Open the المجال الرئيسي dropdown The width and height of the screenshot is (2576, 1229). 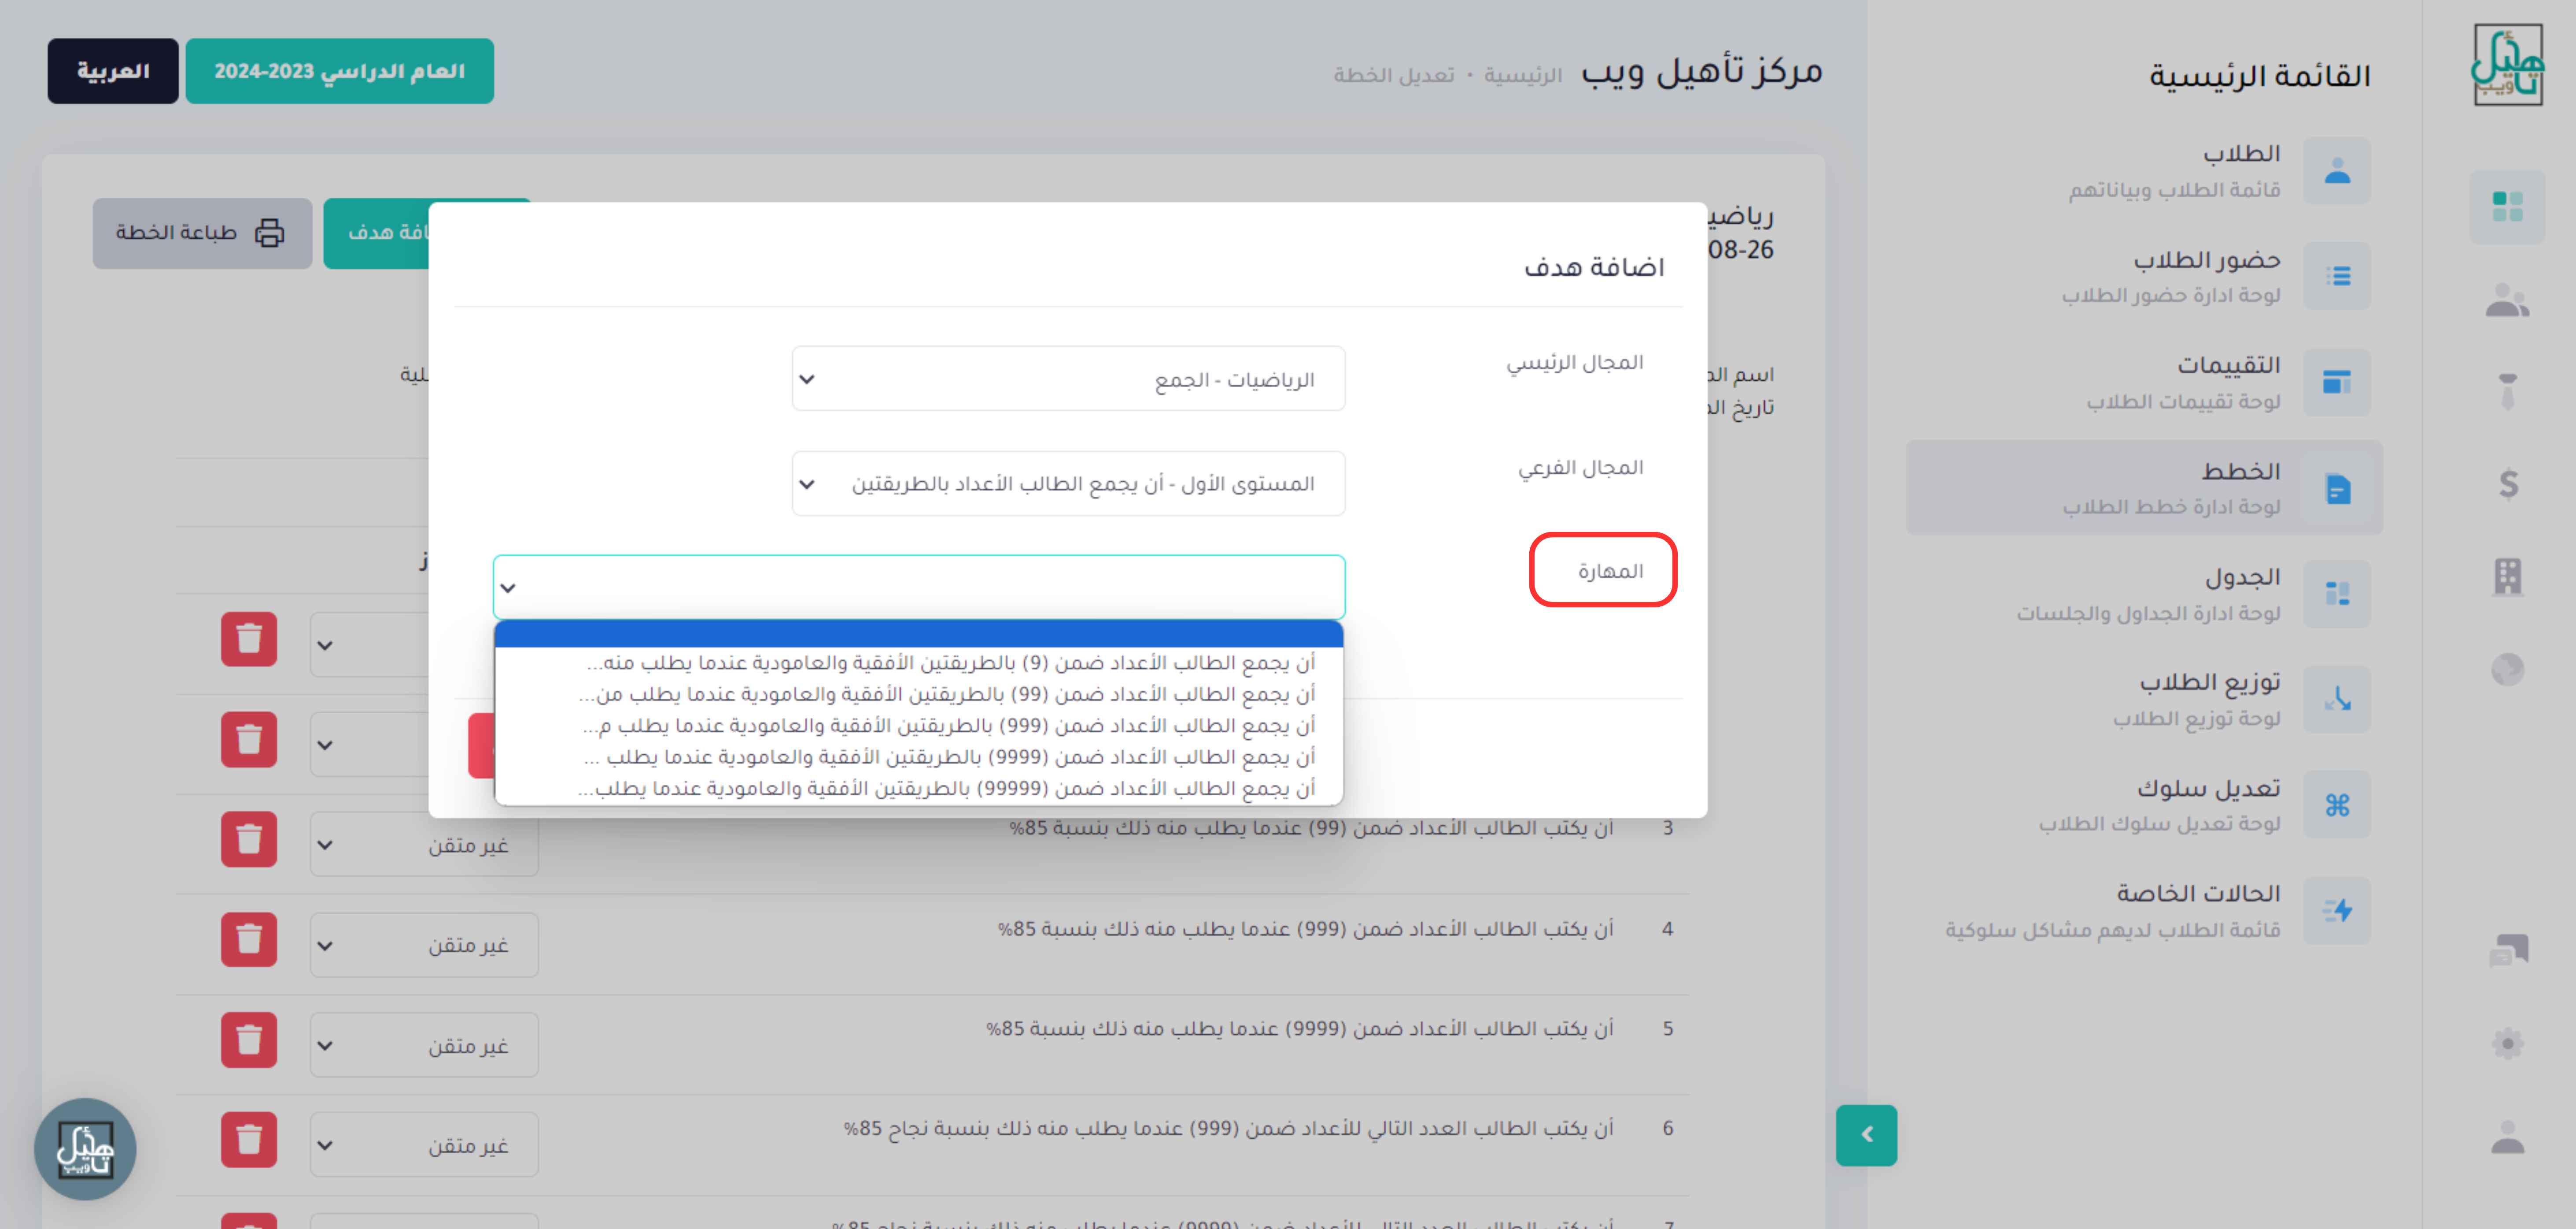(1068, 379)
